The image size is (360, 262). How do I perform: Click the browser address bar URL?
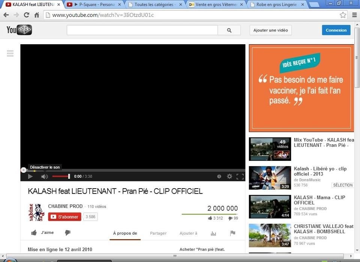click(x=103, y=15)
